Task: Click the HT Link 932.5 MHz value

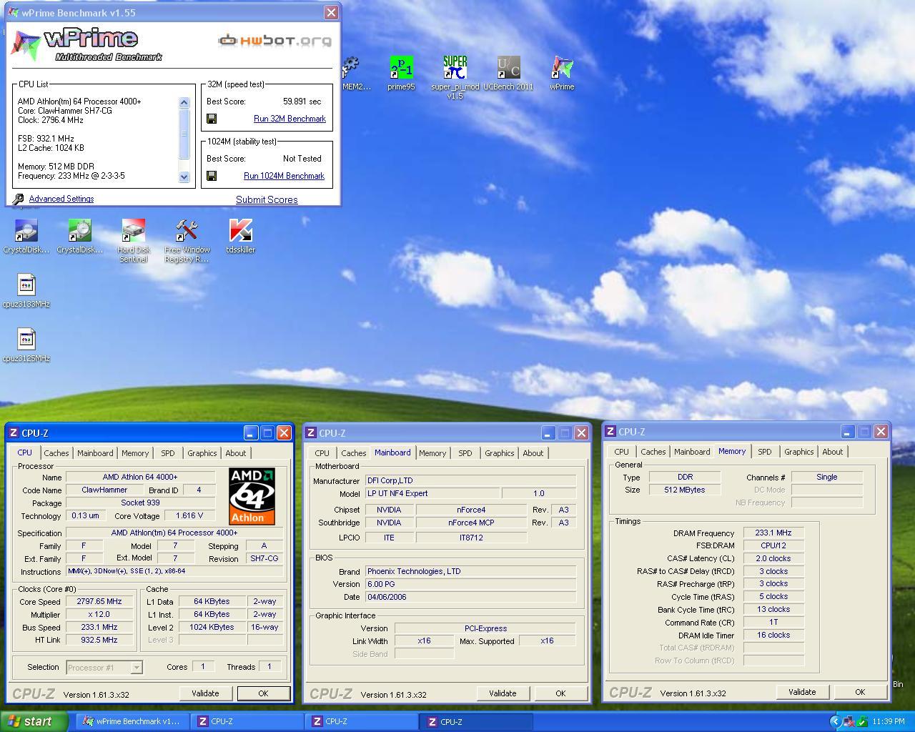Action: point(99,640)
